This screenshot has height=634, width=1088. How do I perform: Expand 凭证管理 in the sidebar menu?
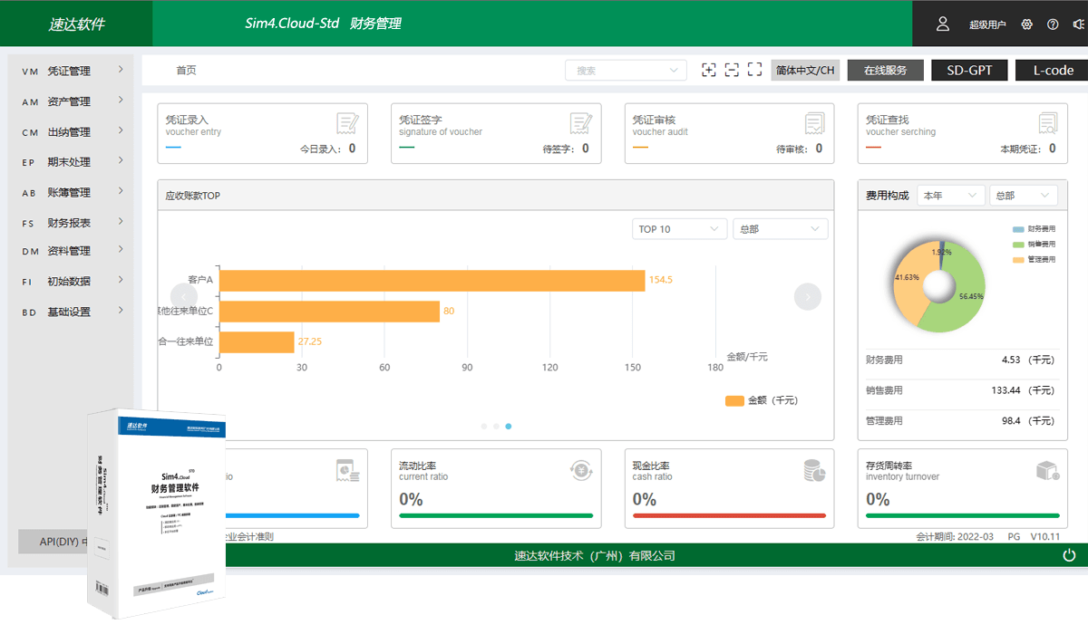71,71
